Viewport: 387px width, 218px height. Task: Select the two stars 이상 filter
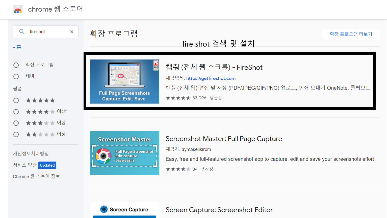point(16,134)
